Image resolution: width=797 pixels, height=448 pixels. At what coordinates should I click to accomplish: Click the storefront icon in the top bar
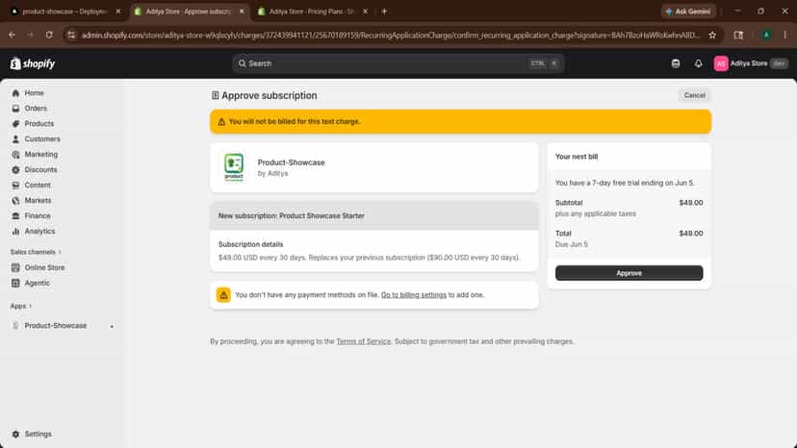click(676, 63)
